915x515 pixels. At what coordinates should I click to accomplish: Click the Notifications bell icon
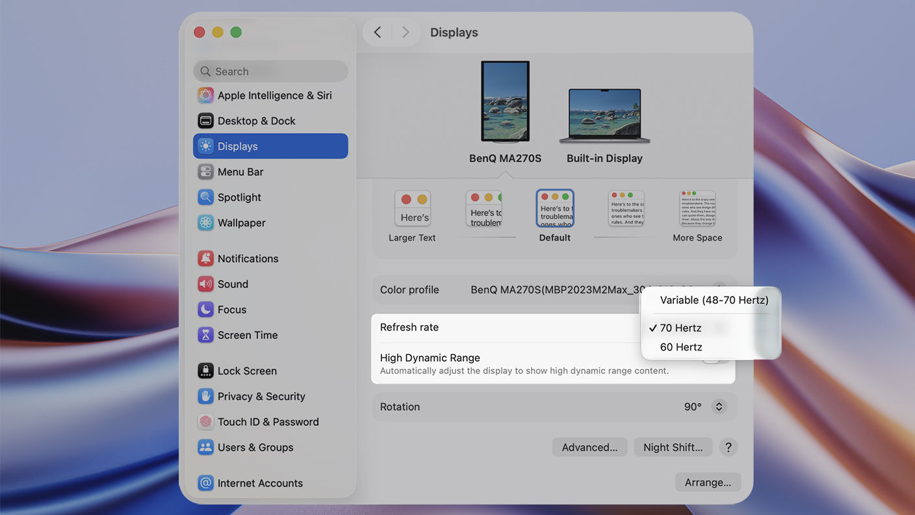coord(205,258)
